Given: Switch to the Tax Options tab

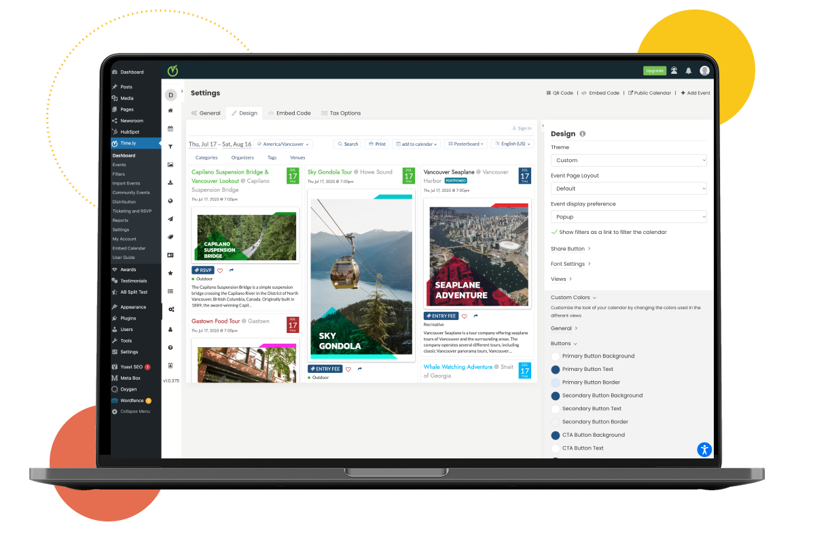Looking at the screenshot, I should pyautogui.click(x=341, y=113).
